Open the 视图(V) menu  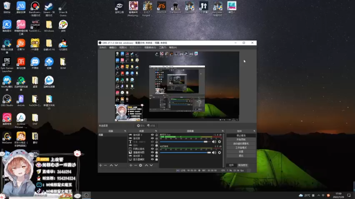click(x=123, y=48)
